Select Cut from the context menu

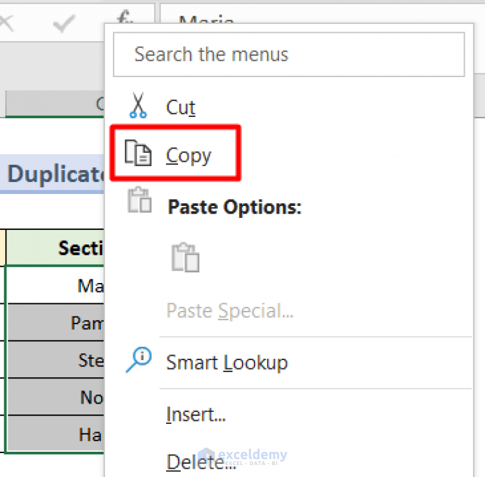181,107
